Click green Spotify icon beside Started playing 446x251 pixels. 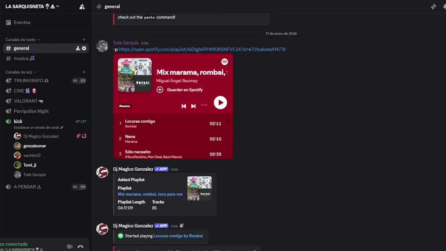(x=121, y=236)
